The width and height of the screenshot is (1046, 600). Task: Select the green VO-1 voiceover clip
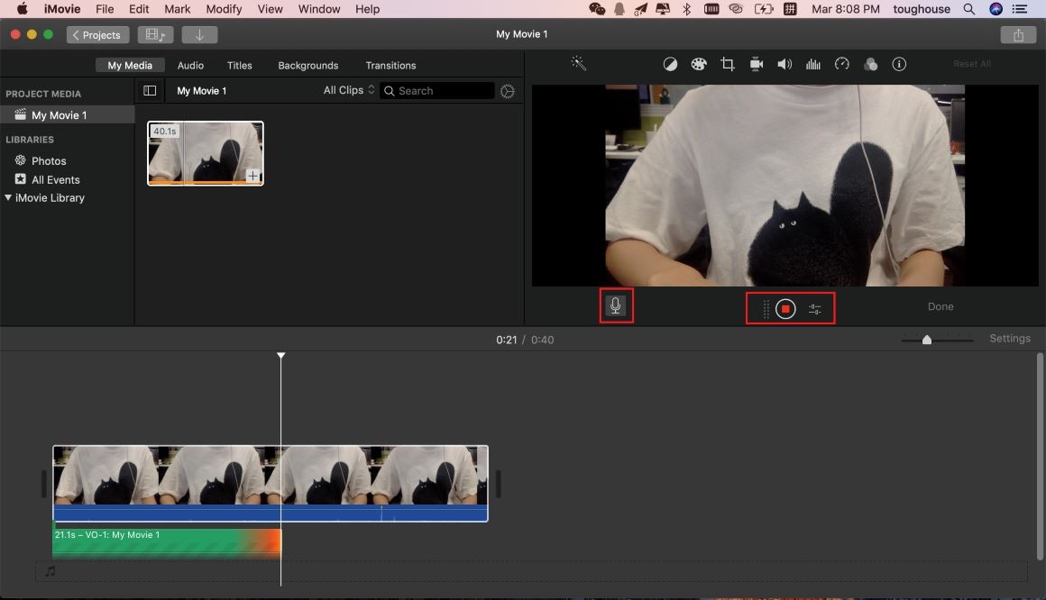point(167,541)
